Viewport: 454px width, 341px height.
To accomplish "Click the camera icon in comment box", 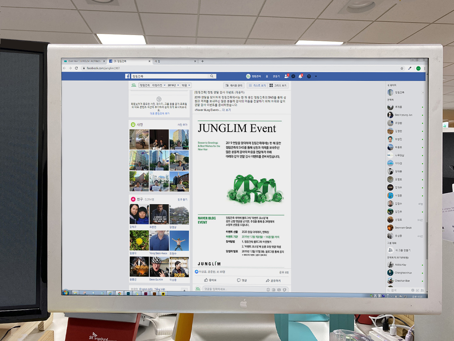I will pos(274,289).
